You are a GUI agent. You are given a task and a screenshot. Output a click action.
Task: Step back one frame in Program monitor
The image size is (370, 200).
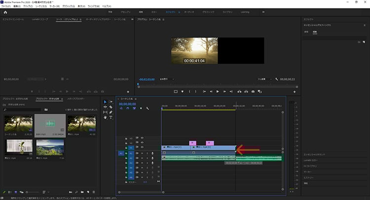tap(211, 92)
